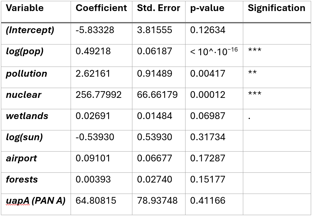Select the log(pop) variable cell
The height and width of the screenshot is (216, 312).
25,51
